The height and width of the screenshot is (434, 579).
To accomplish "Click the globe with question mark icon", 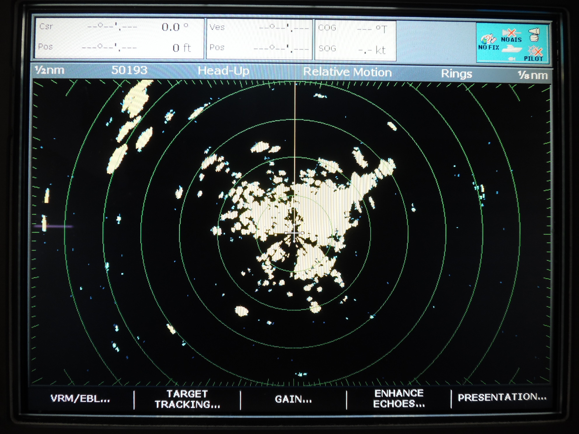I will point(487,38).
